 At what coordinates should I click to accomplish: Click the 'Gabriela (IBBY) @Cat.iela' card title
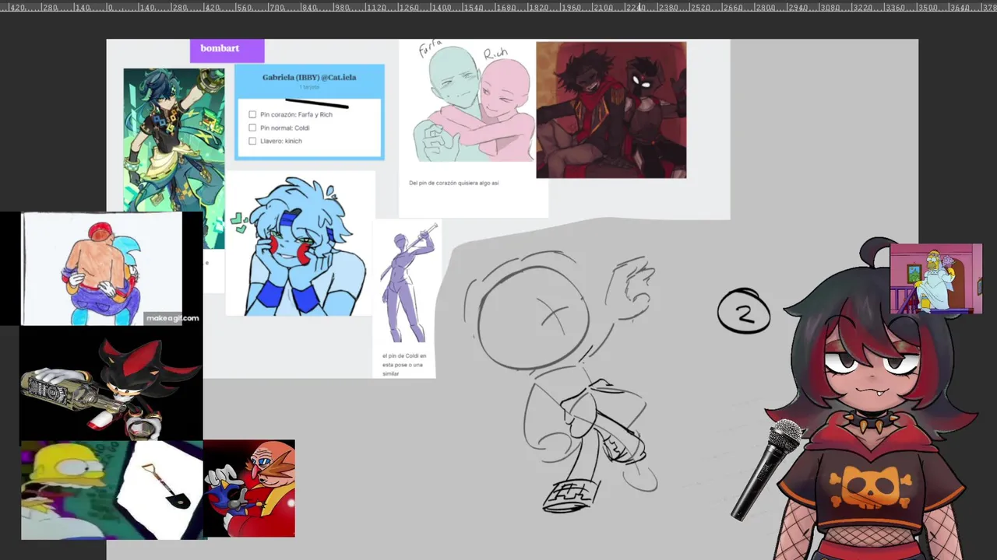point(309,78)
